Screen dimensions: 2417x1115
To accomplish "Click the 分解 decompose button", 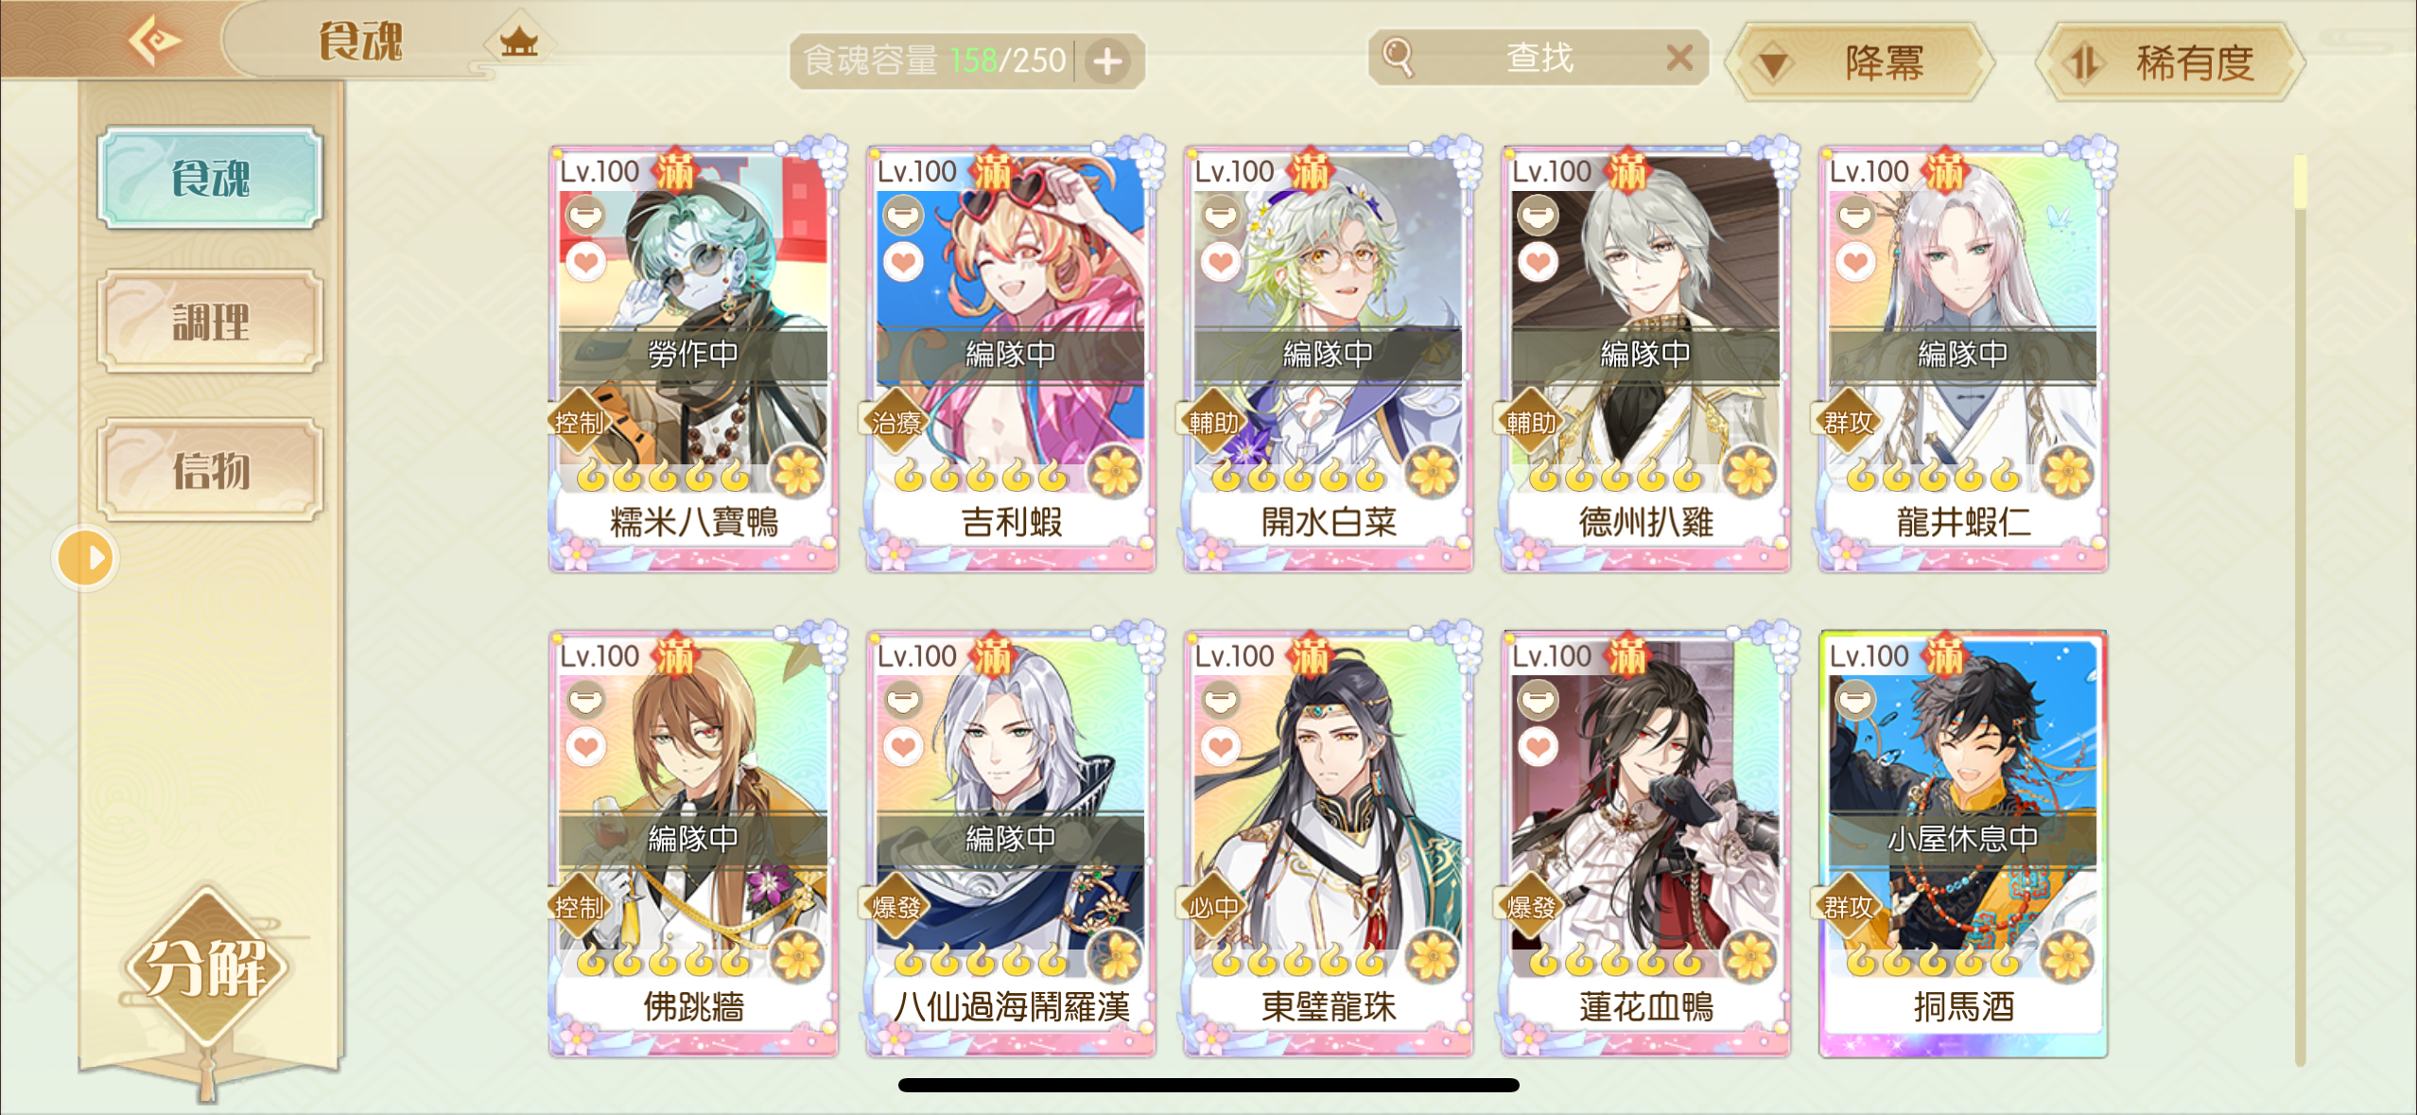I will pyautogui.click(x=206, y=968).
